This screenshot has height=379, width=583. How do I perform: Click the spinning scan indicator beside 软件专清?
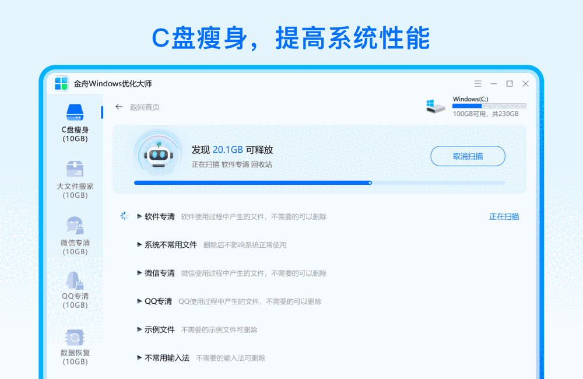(x=124, y=216)
